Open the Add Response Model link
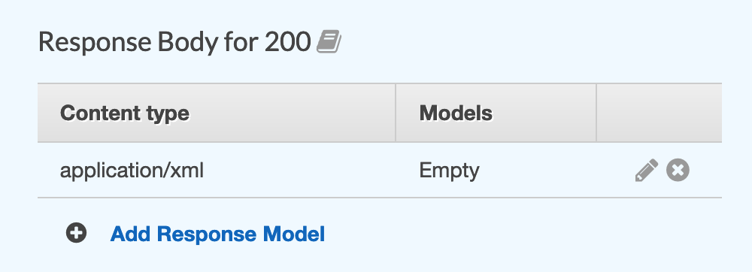Viewport: 752px width, 272px height. (218, 234)
